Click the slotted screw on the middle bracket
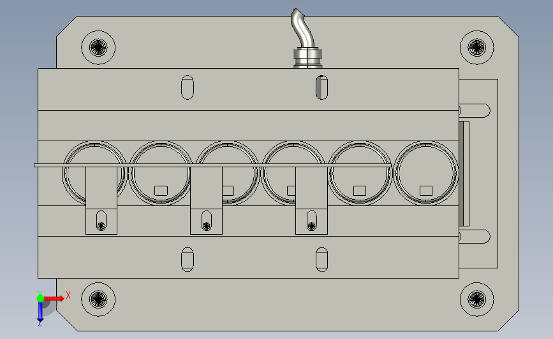Viewport: 553px width, 339px height. [206, 225]
